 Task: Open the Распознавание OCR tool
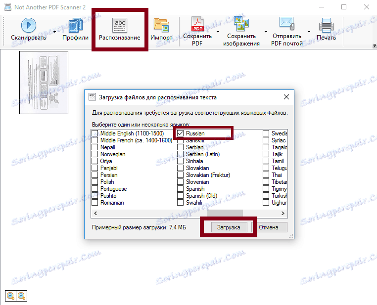click(120, 30)
